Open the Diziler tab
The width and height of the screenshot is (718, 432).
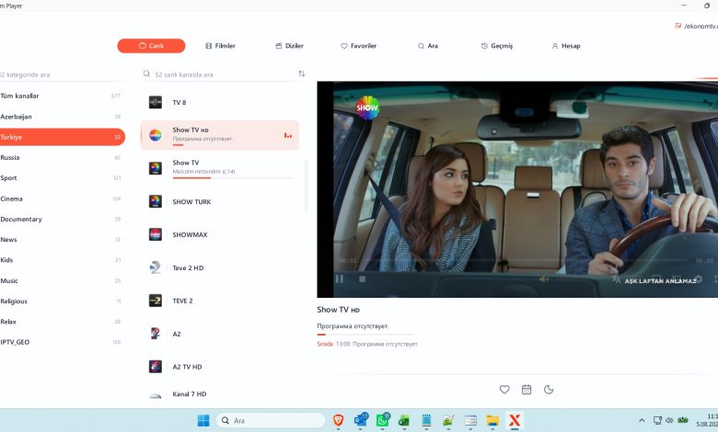point(289,46)
